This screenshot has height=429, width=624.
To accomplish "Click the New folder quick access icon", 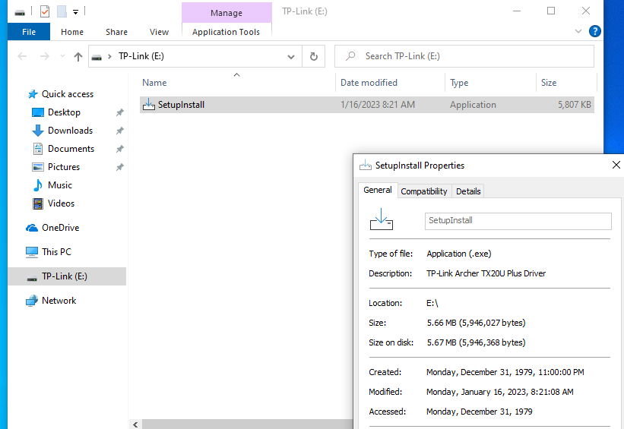I will point(62,11).
